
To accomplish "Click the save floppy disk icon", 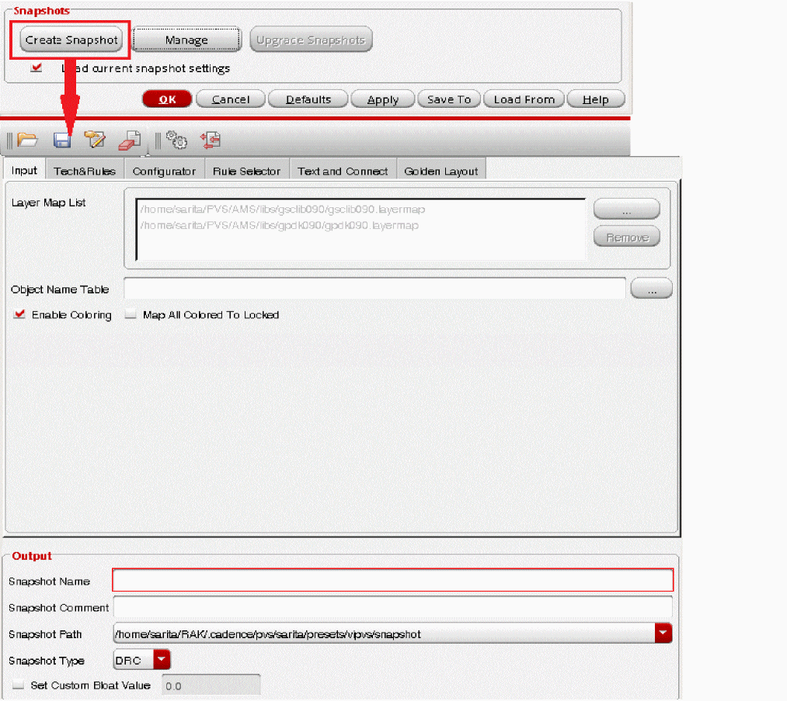I will [x=62, y=141].
